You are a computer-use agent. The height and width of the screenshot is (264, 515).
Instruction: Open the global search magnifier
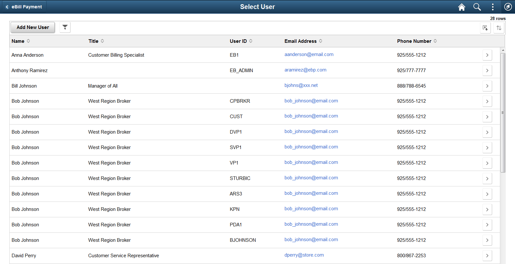point(477,7)
